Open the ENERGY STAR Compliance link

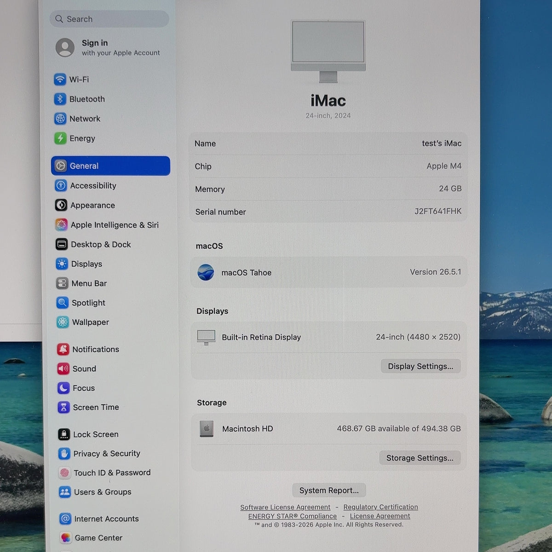(x=293, y=516)
